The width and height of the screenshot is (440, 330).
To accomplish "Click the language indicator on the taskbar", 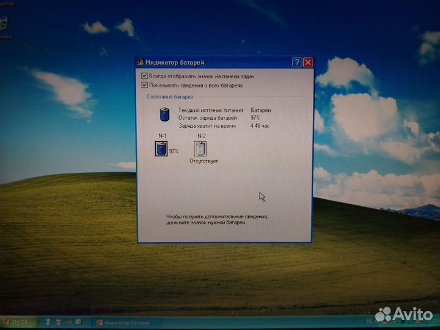I will click(369, 320).
